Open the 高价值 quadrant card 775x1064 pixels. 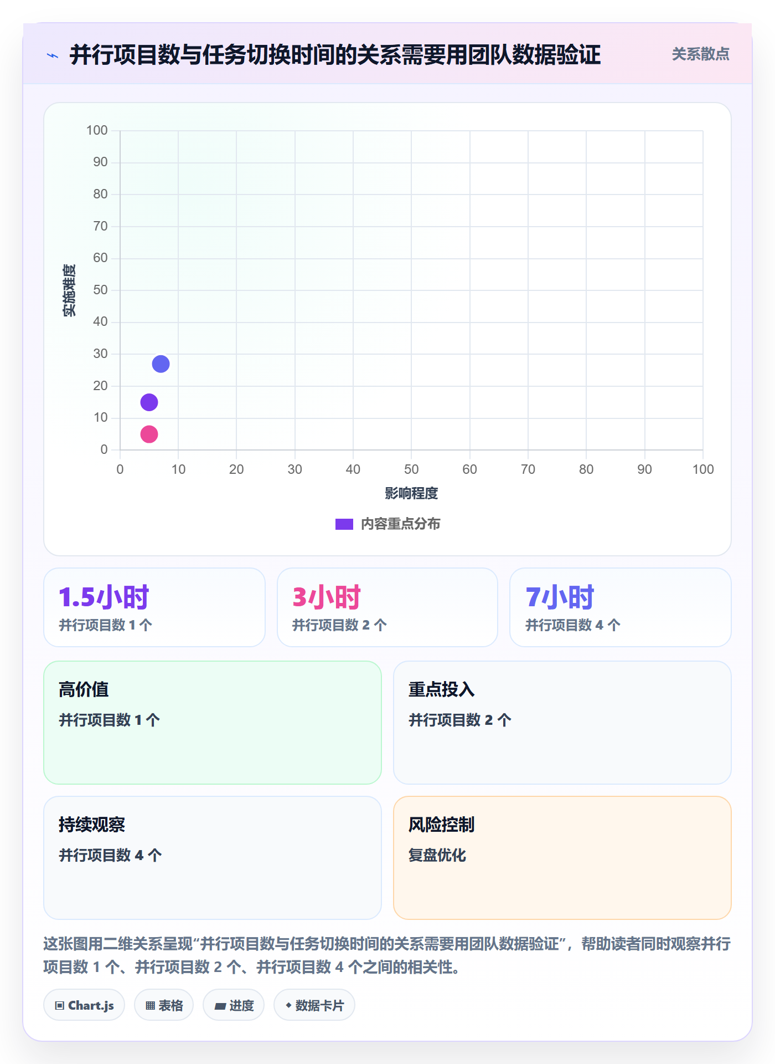(x=213, y=723)
